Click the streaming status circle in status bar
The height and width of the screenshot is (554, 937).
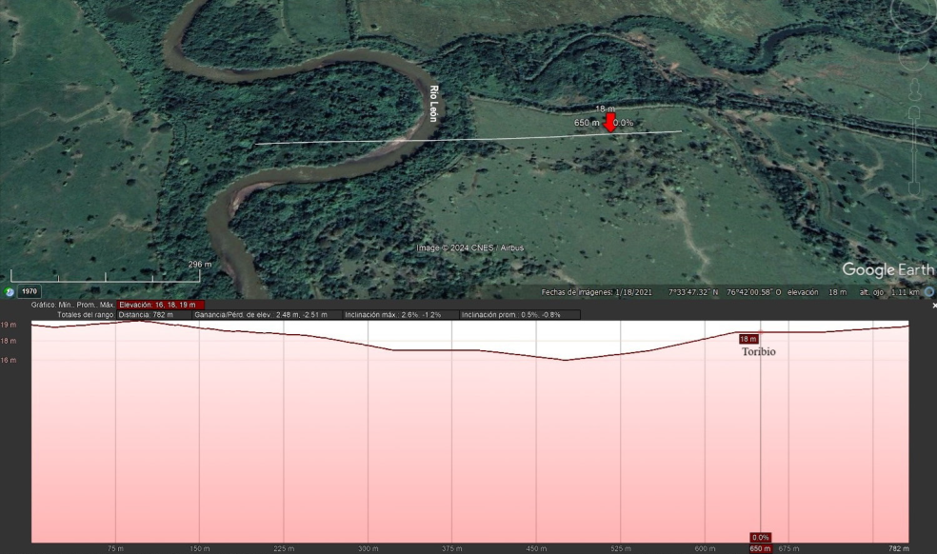pos(929,292)
